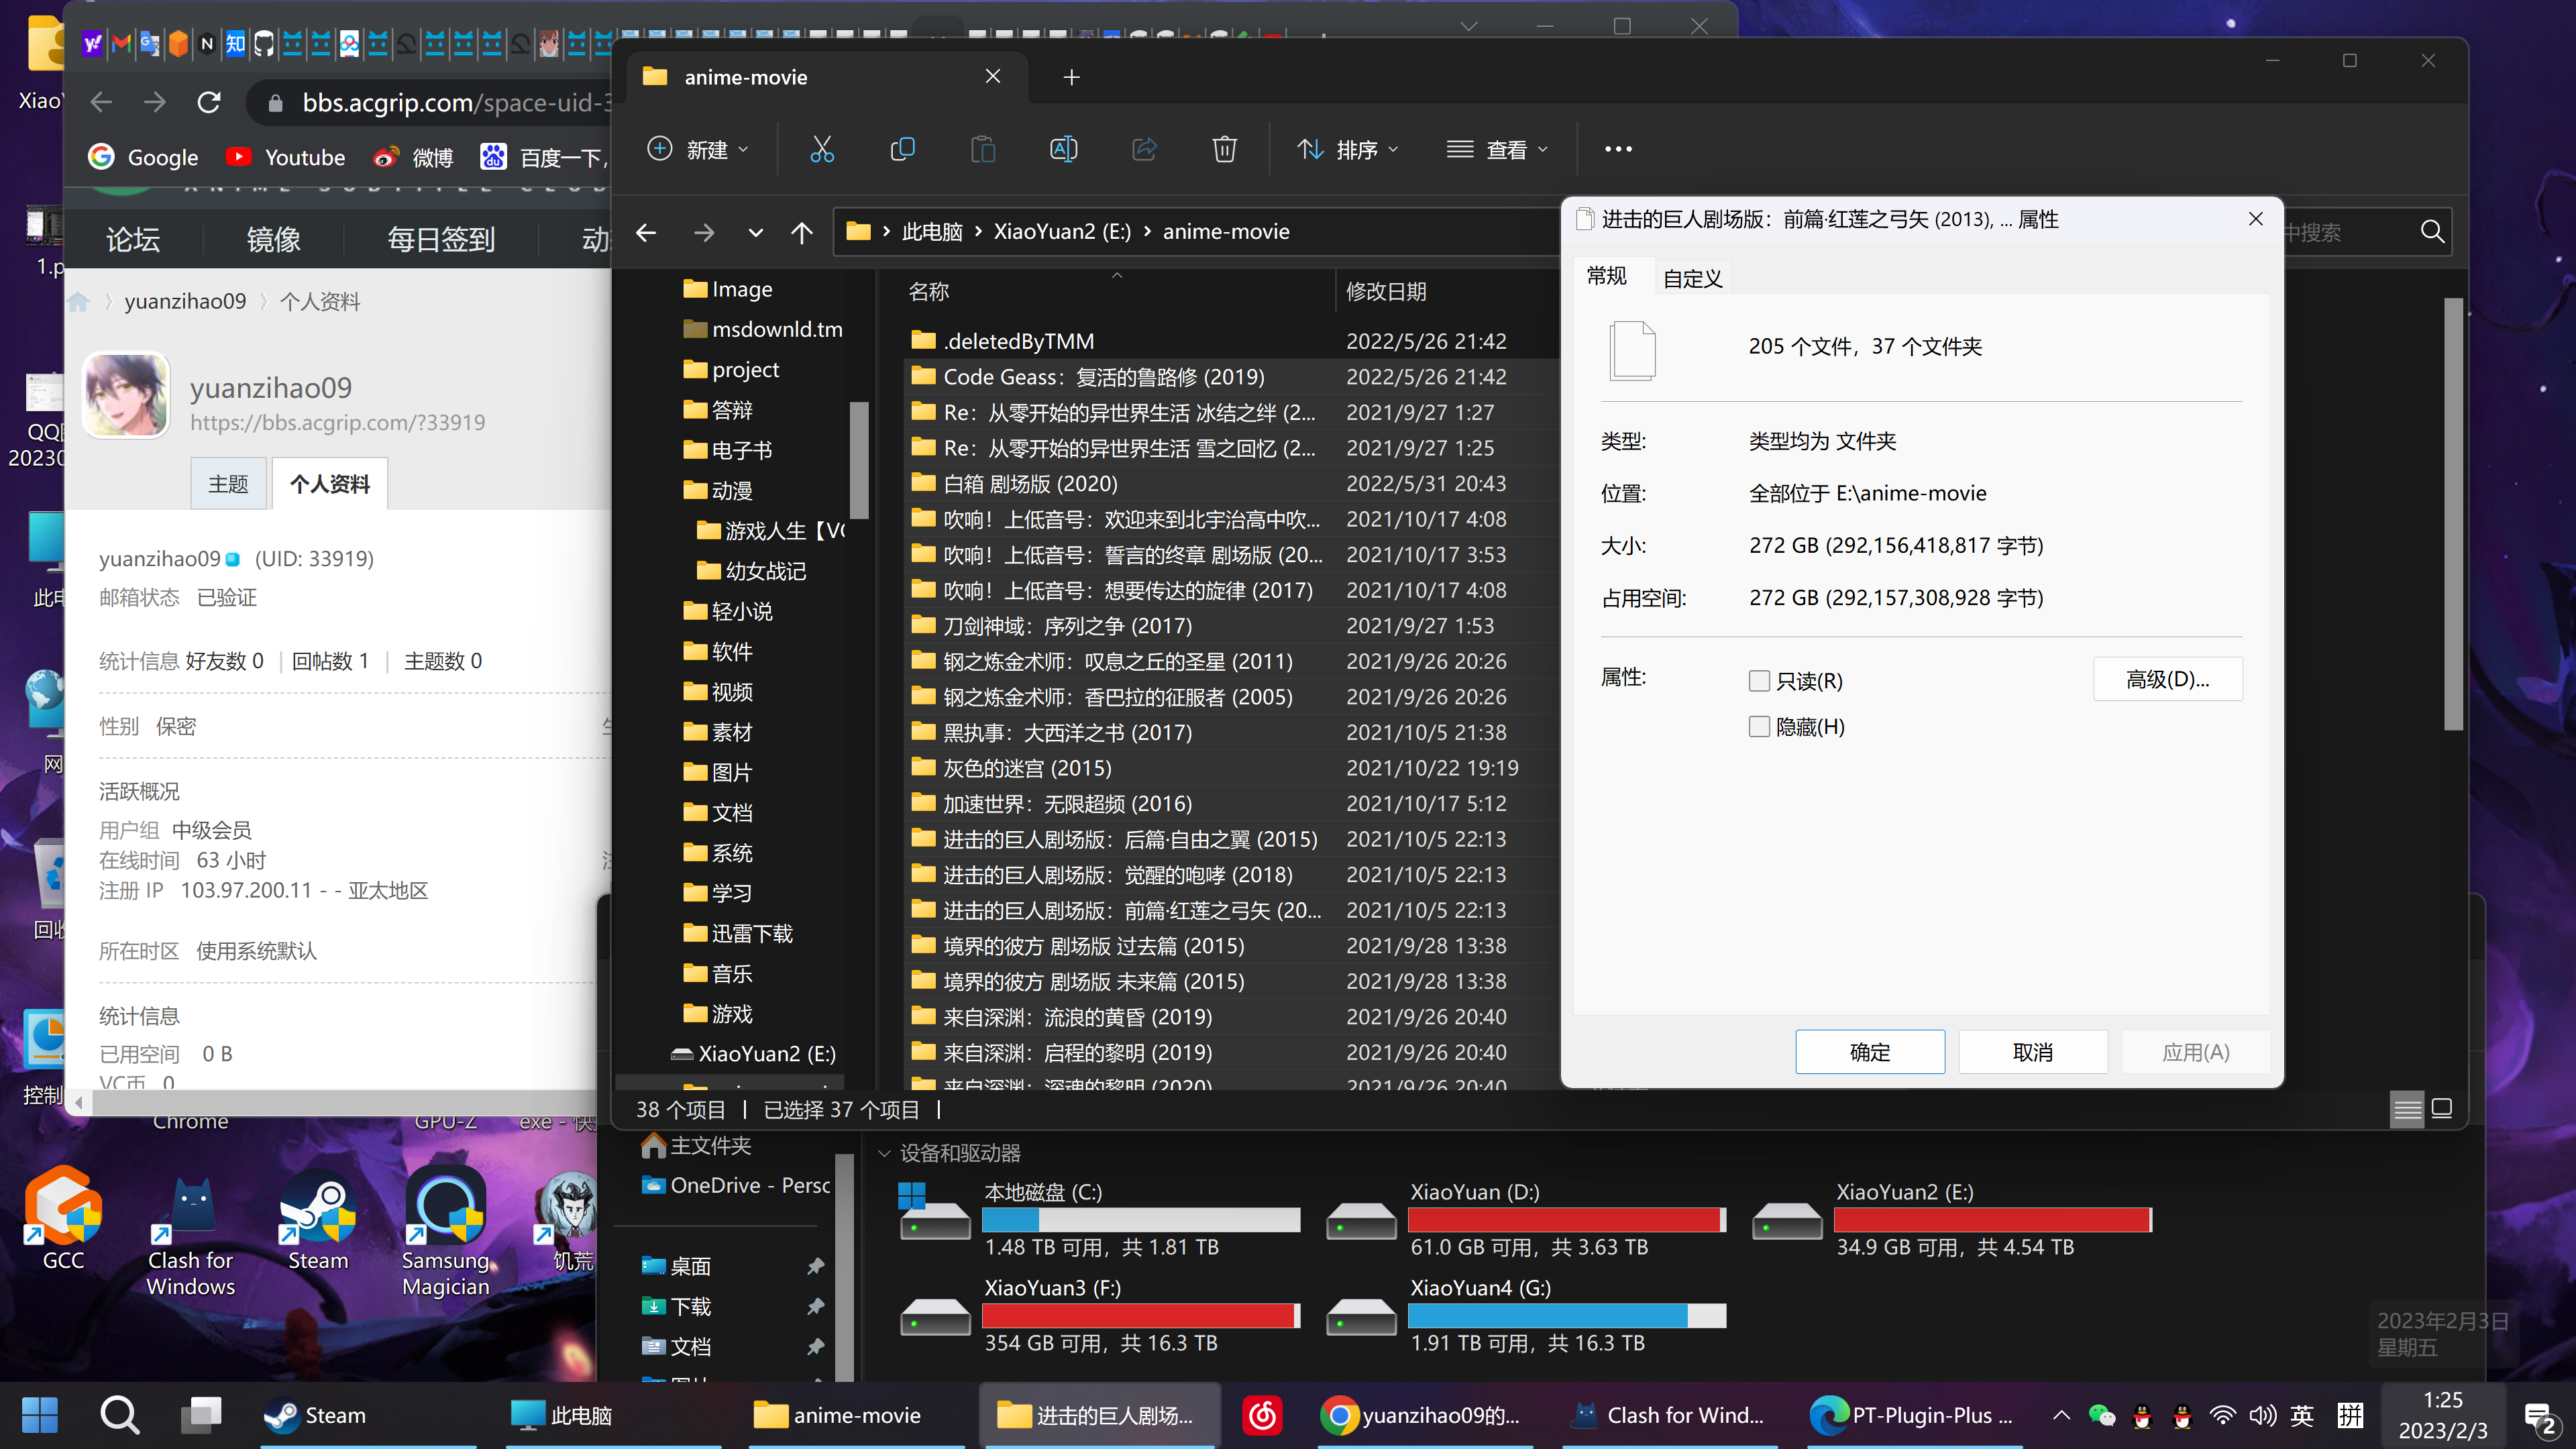Select the .deletedByTMM folder

pos(1018,341)
